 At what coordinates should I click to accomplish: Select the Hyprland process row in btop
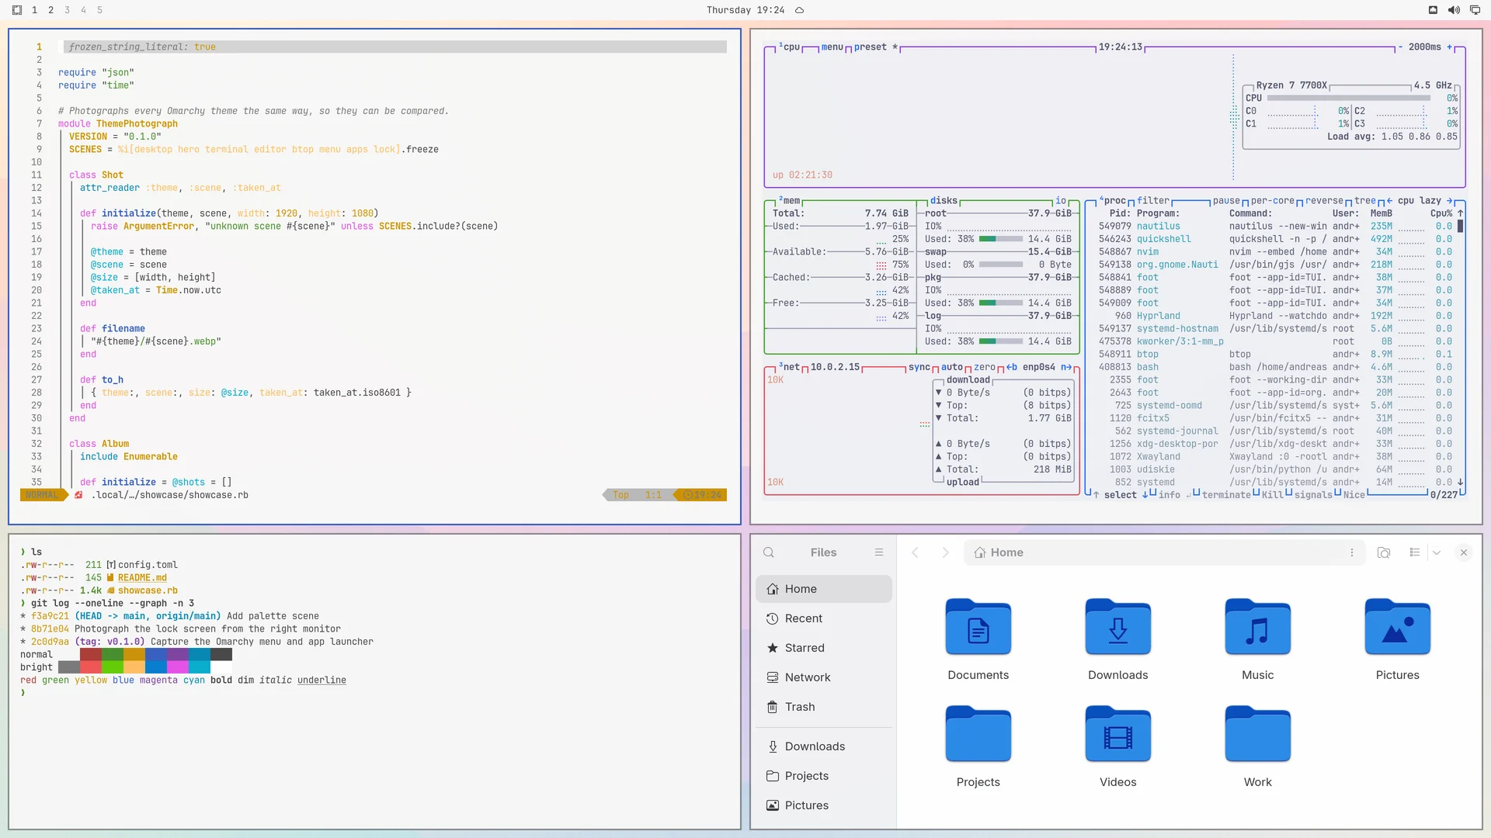[1275, 316]
